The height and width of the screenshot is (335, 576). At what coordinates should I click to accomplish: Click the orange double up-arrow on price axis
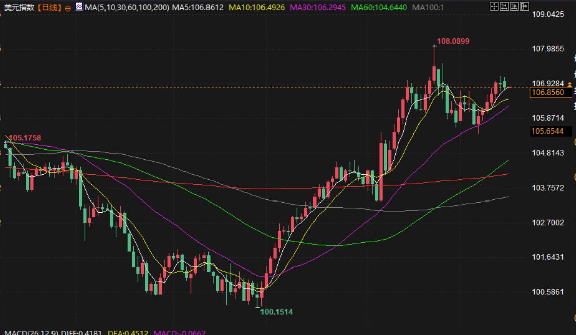570,83
